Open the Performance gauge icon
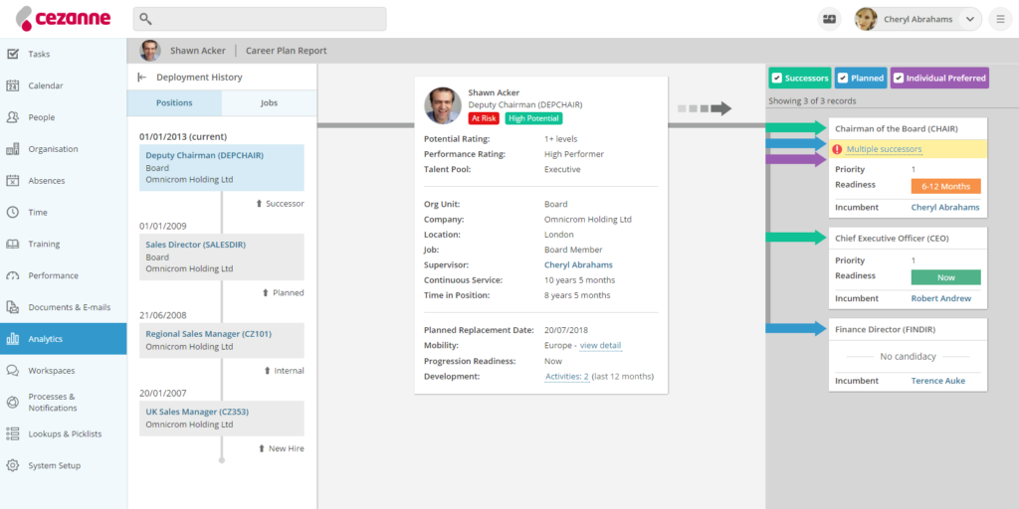This screenshot has width=1019, height=509. click(x=12, y=276)
